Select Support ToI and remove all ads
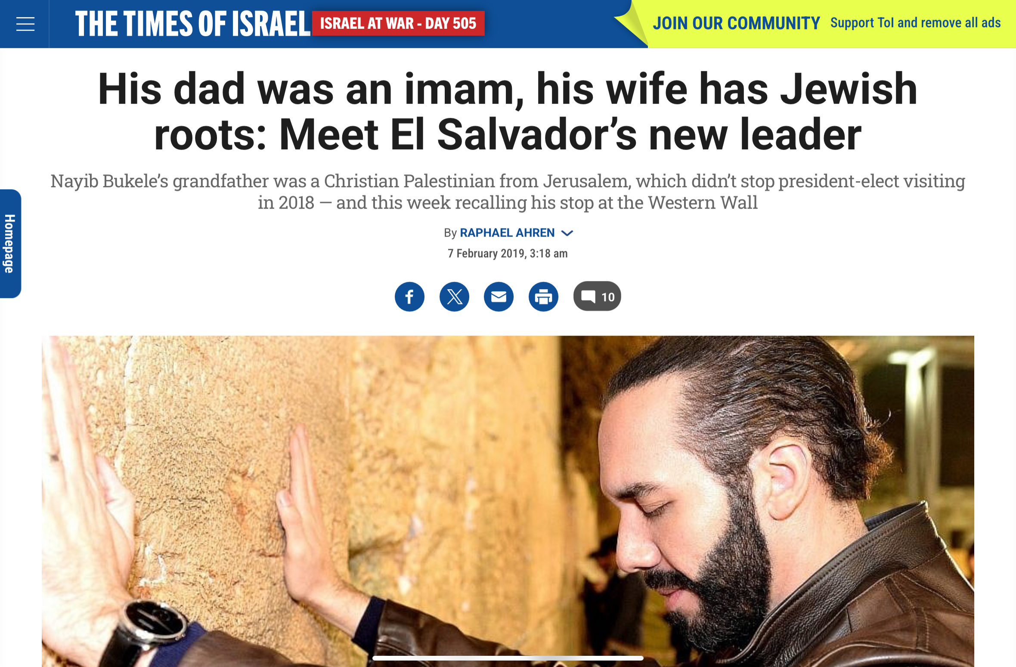The height and width of the screenshot is (667, 1016). (x=916, y=23)
